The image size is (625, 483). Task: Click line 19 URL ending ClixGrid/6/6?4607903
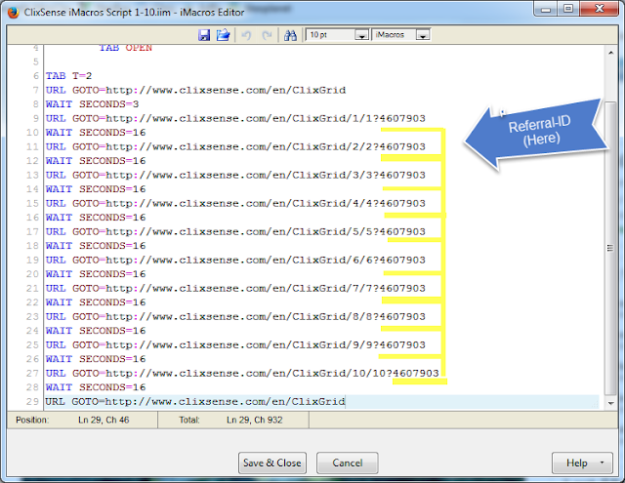click(235, 260)
